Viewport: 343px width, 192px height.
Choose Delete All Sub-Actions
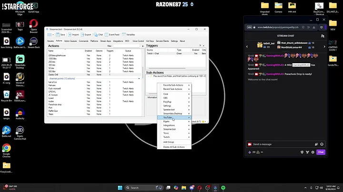[174, 147]
